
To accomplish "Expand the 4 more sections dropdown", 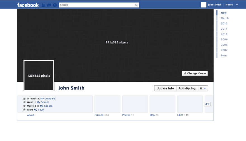I will [x=207, y=104].
